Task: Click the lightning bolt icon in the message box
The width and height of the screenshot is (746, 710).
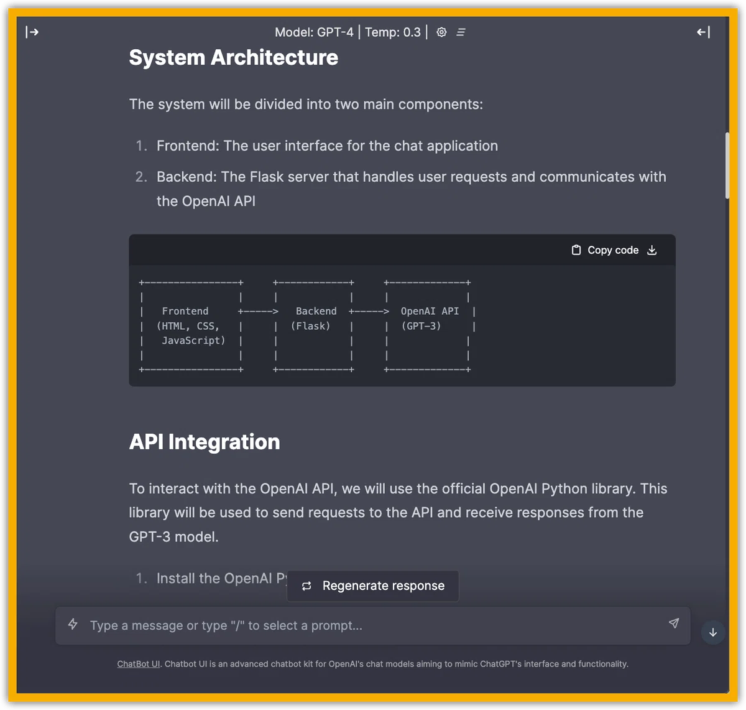Action: [x=73, y=624]
